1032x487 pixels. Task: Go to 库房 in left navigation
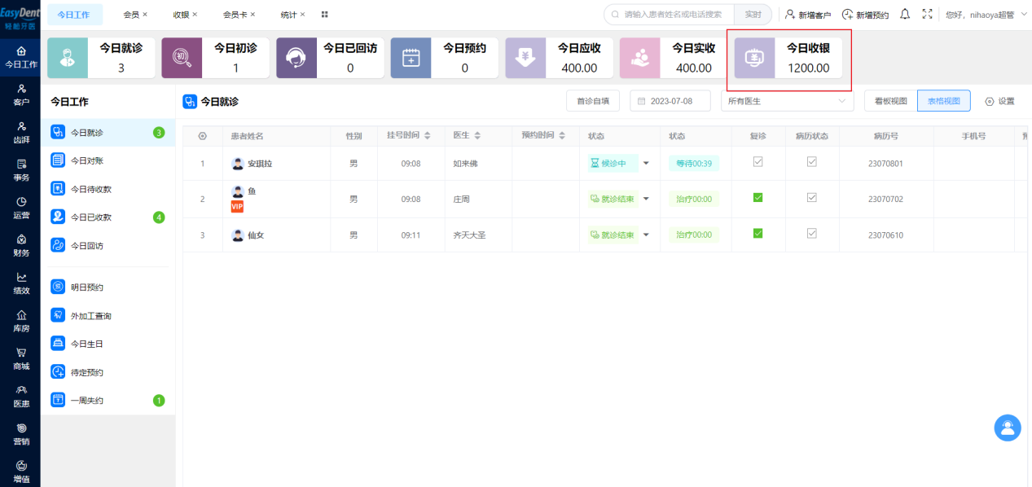[x=21, y=320]
